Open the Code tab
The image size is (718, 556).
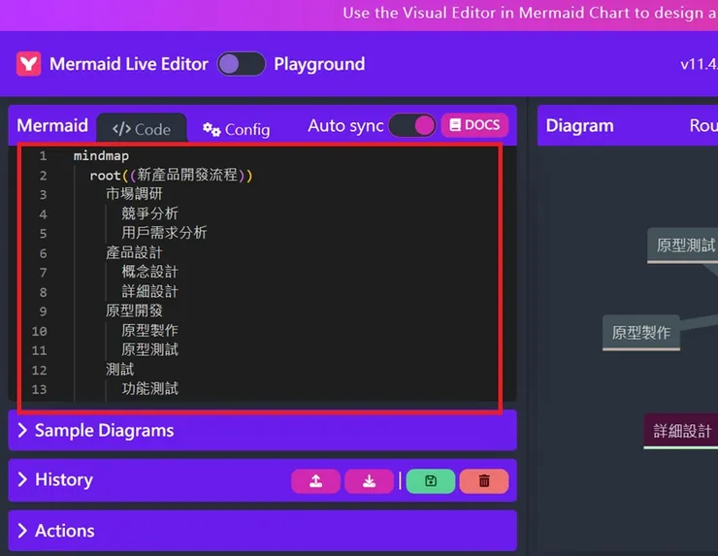142,129
